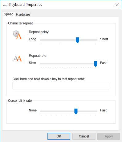Click the Repeat delay slider thumb

[78, 40]
